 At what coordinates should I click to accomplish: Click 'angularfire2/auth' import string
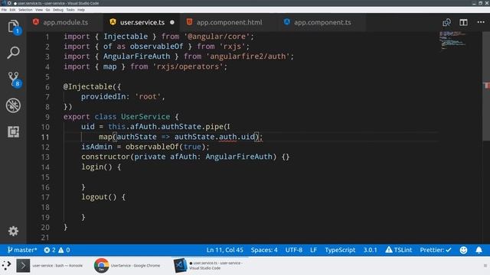click(248, 57)
